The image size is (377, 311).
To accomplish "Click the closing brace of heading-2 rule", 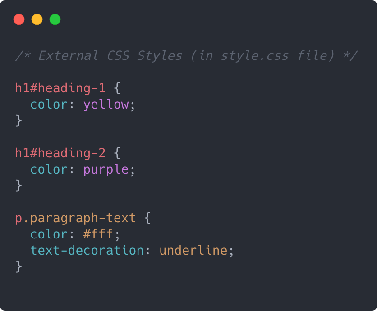I will [x=19, y=186].
